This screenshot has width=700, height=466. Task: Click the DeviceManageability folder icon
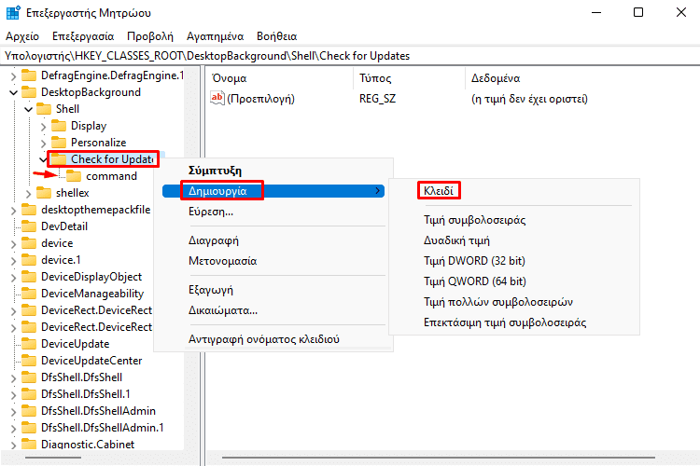29,294
